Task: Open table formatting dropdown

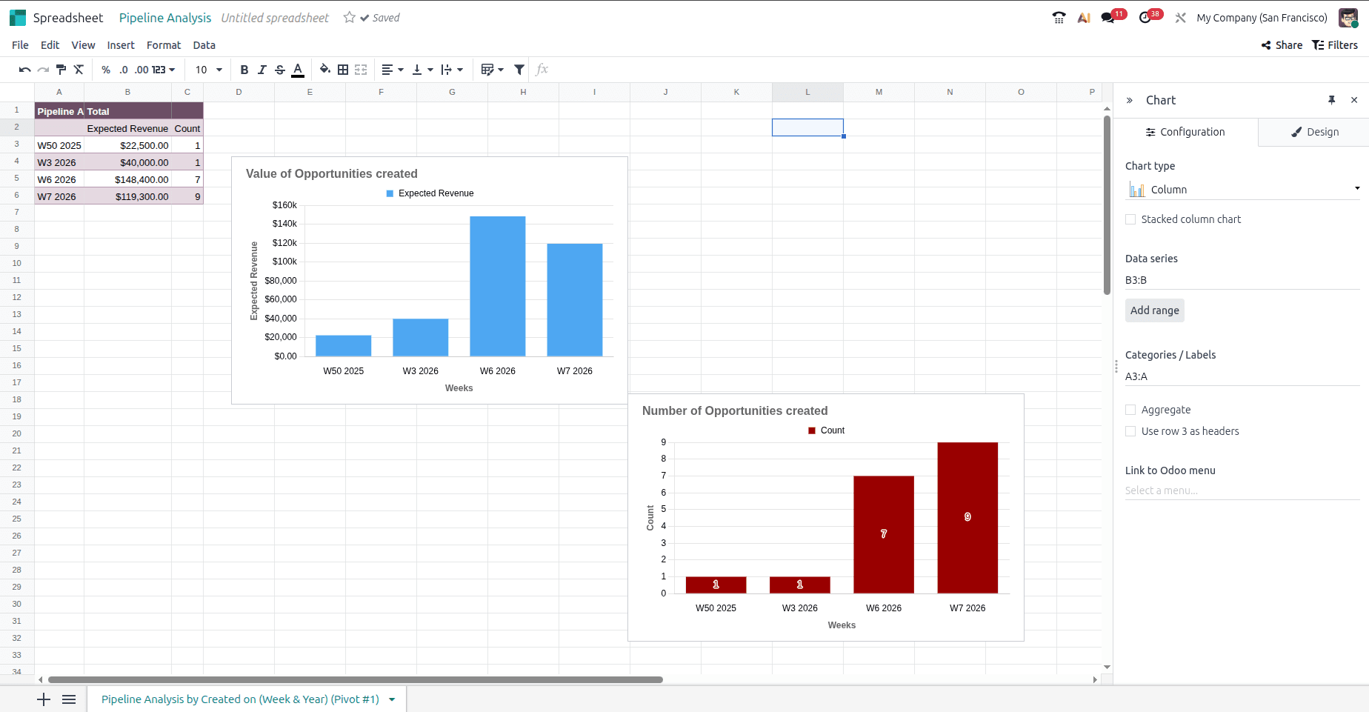Action: click(492, 70)
